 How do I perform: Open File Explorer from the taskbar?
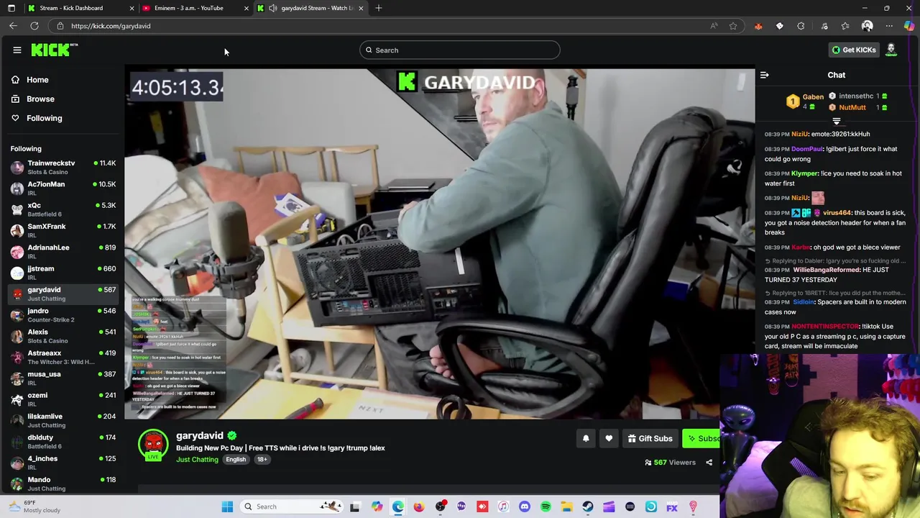(x=566, y=506)
